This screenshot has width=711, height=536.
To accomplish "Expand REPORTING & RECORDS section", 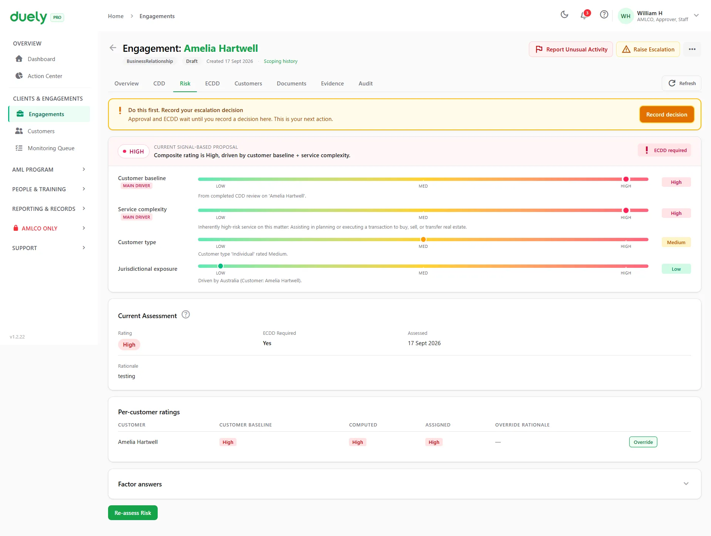I will point(84,209).
